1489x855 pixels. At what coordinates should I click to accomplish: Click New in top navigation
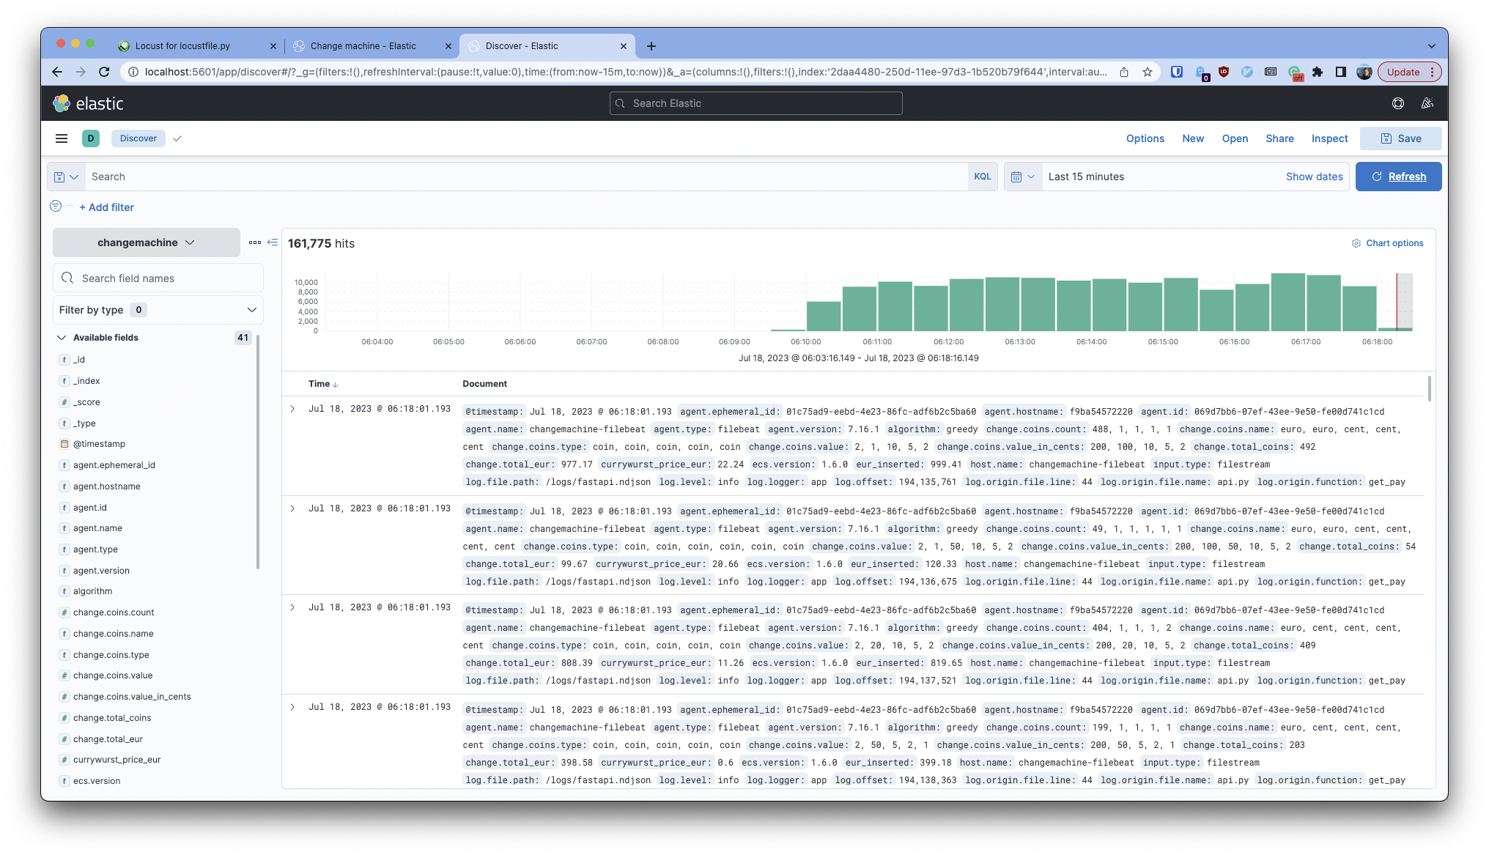pos(1193,138)
